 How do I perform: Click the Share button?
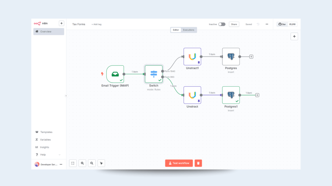[234, 24]
